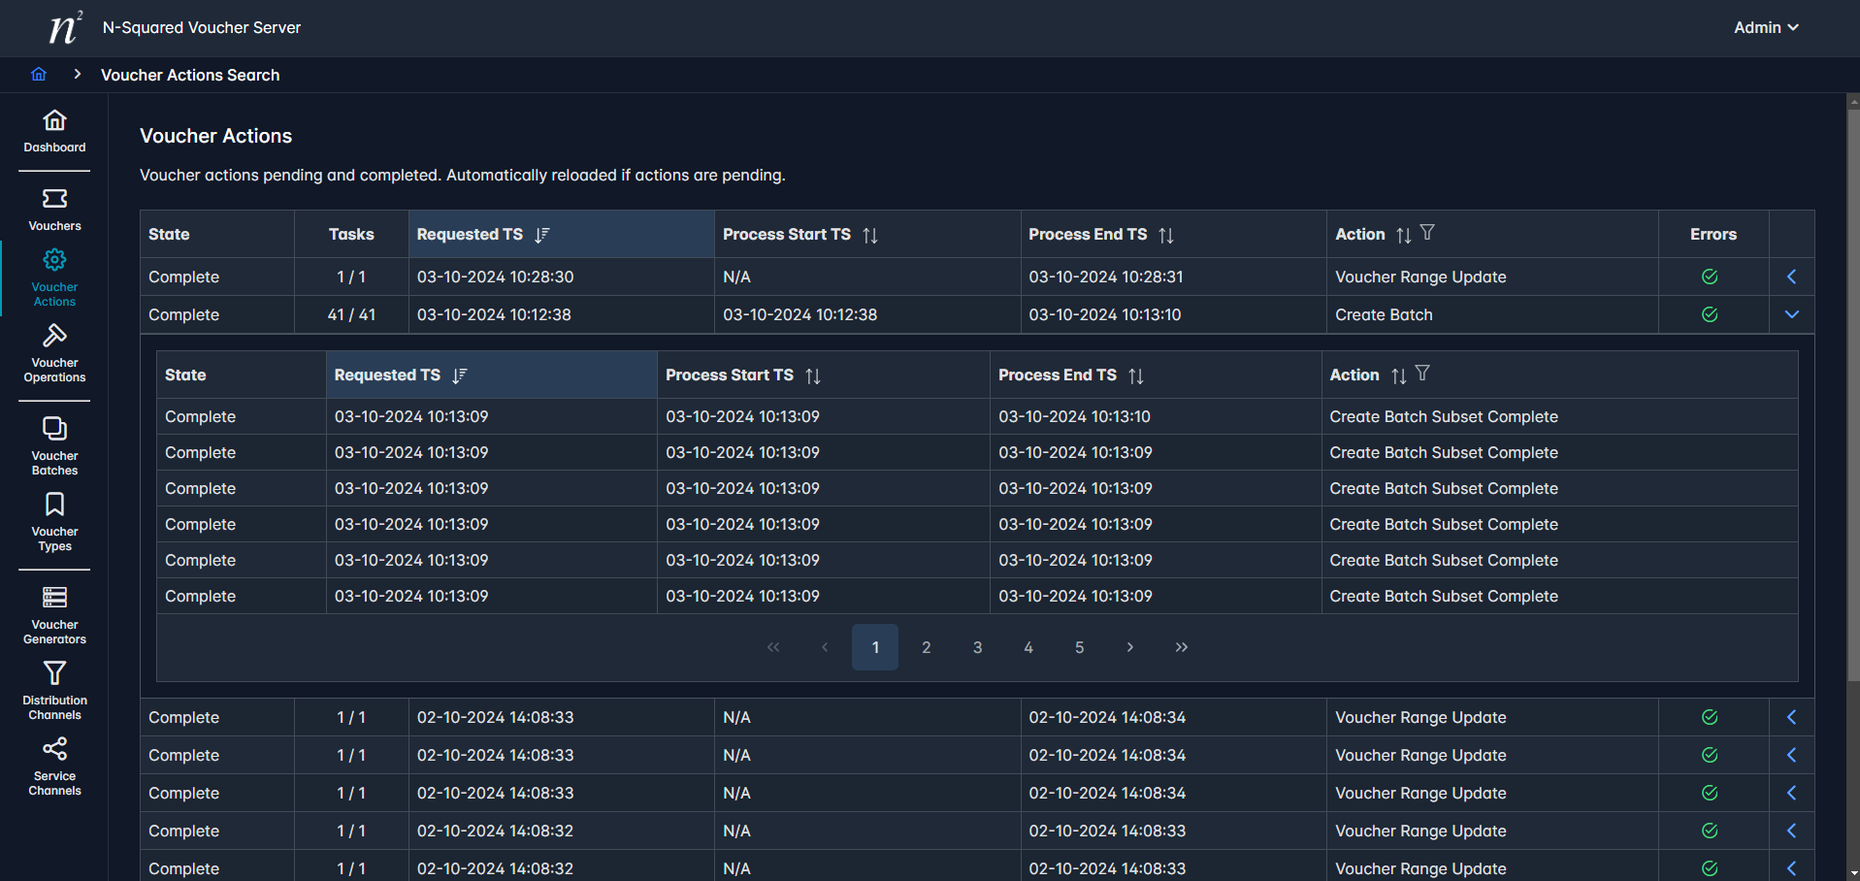The height and width of the screenshot is (881, 1860).
Task: Navigate to Voucher Types
Action: [54, 522]
